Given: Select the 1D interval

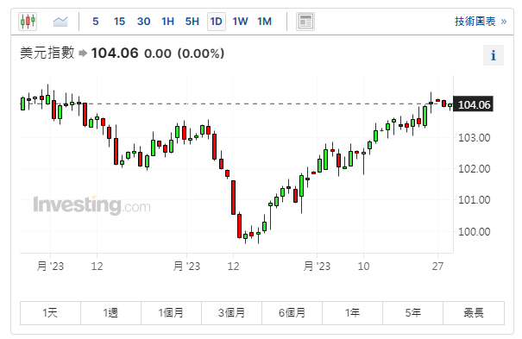Looking at the screenshot, I should point(217,22).
